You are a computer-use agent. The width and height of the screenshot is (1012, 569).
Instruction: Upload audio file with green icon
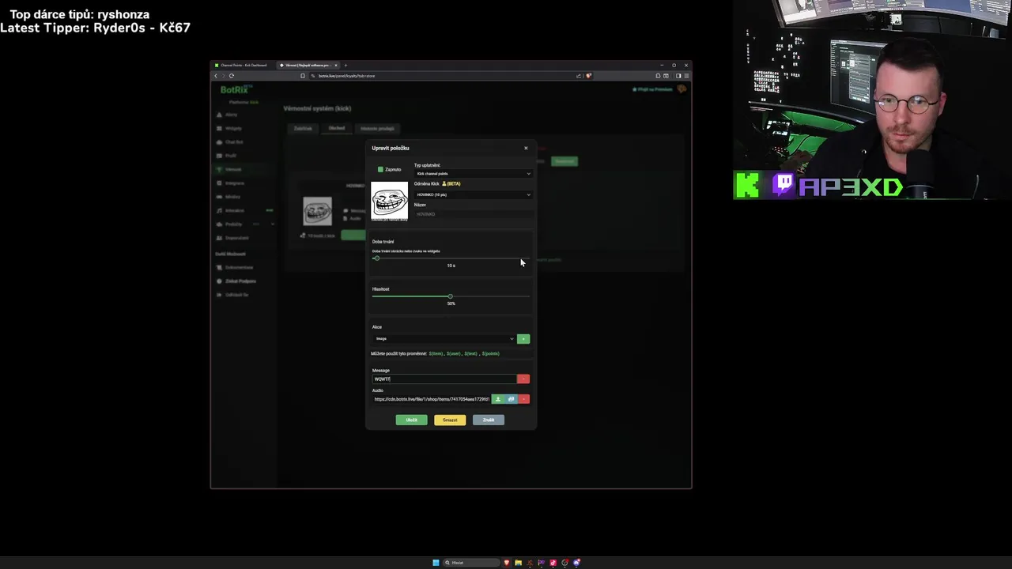[497, 399]
